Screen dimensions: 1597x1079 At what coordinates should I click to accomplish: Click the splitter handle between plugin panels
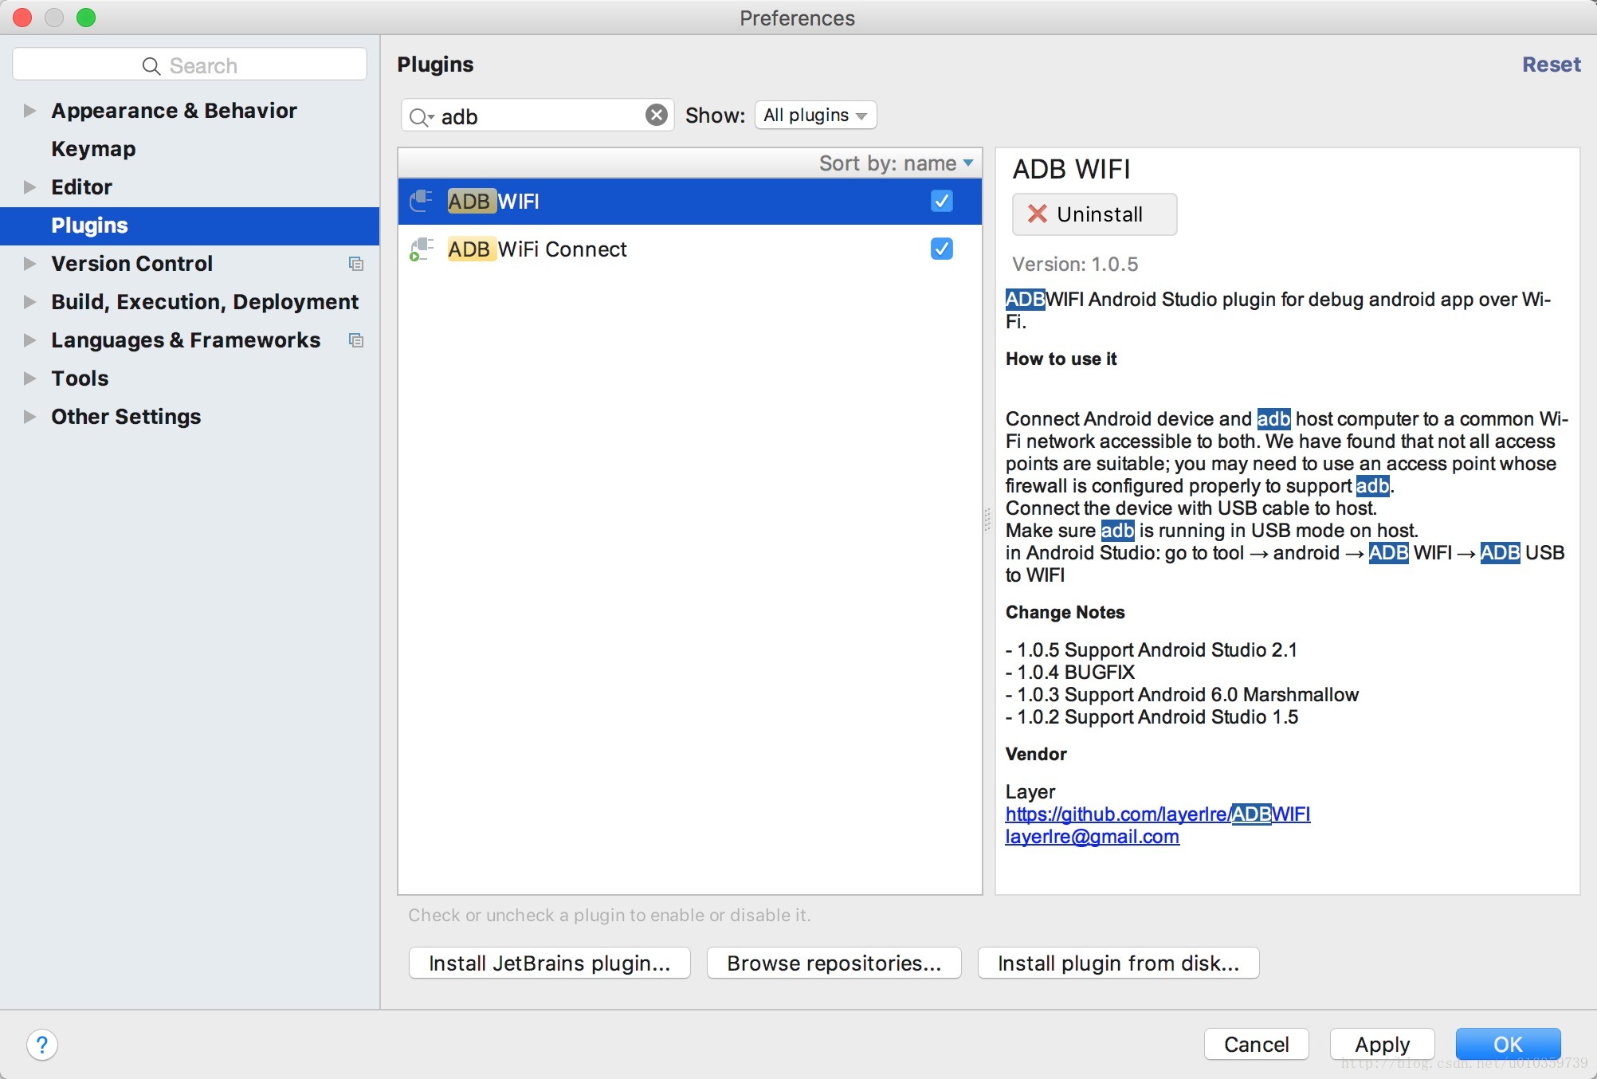pos(988,520)
